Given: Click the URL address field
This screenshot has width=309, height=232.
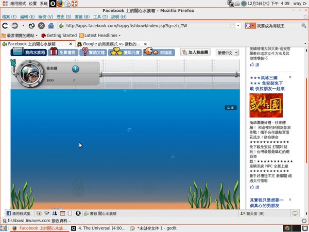Looking at the screenshot, I should 147,26.
